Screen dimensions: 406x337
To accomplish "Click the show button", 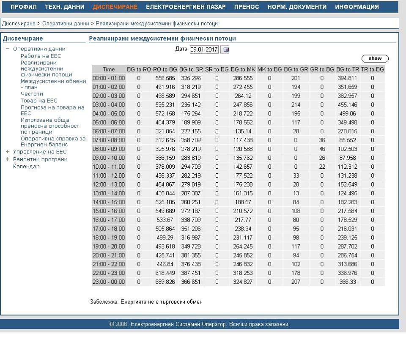I will click(375, 58).
